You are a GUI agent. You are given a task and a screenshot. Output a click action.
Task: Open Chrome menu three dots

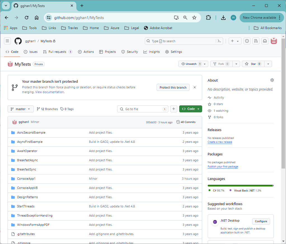pyautogui.click(x=280, y=18)
